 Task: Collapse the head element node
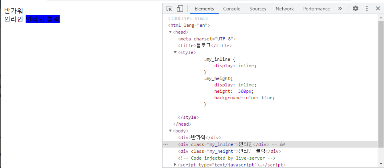click(170, 32)
